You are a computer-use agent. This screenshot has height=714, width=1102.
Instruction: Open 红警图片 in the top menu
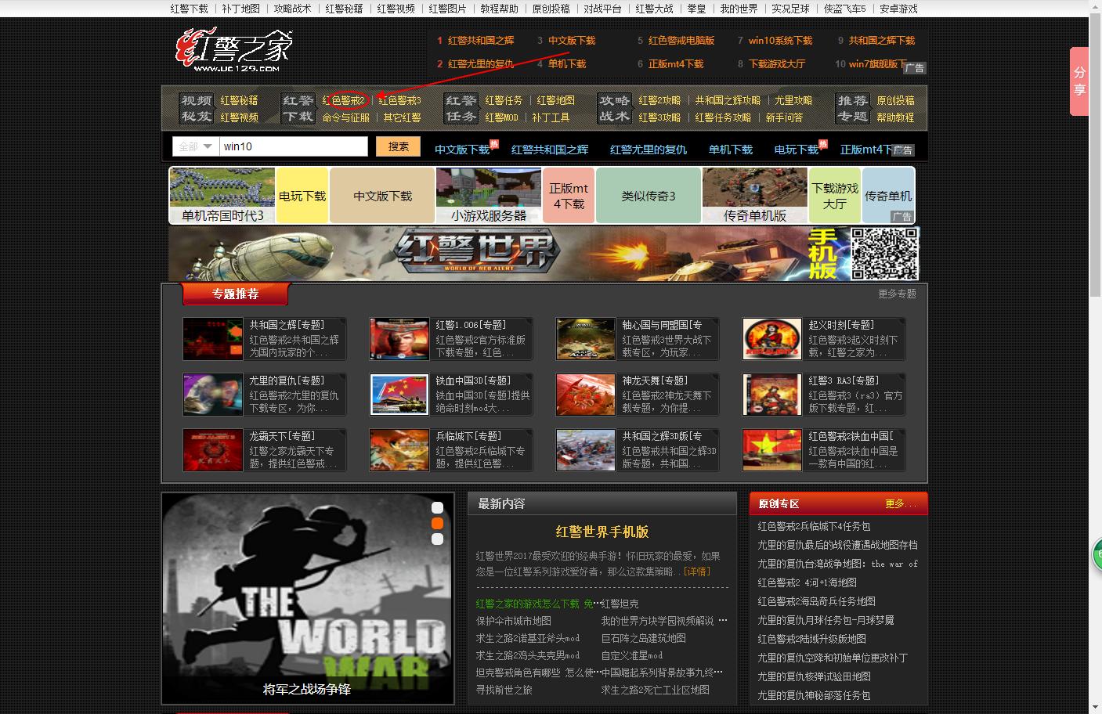click(x=448, y=9)
